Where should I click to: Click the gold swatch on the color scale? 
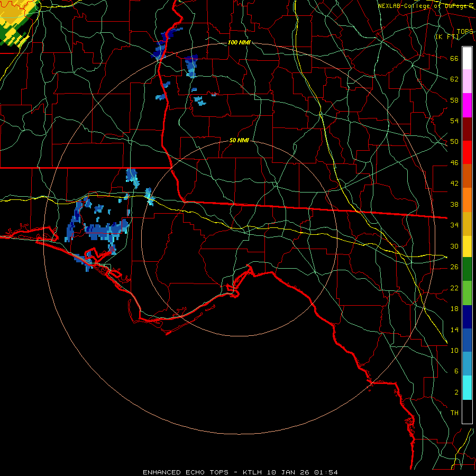pos(467,224)
